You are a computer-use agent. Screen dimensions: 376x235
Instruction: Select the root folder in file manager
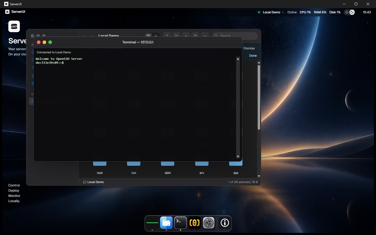point(100,168)
